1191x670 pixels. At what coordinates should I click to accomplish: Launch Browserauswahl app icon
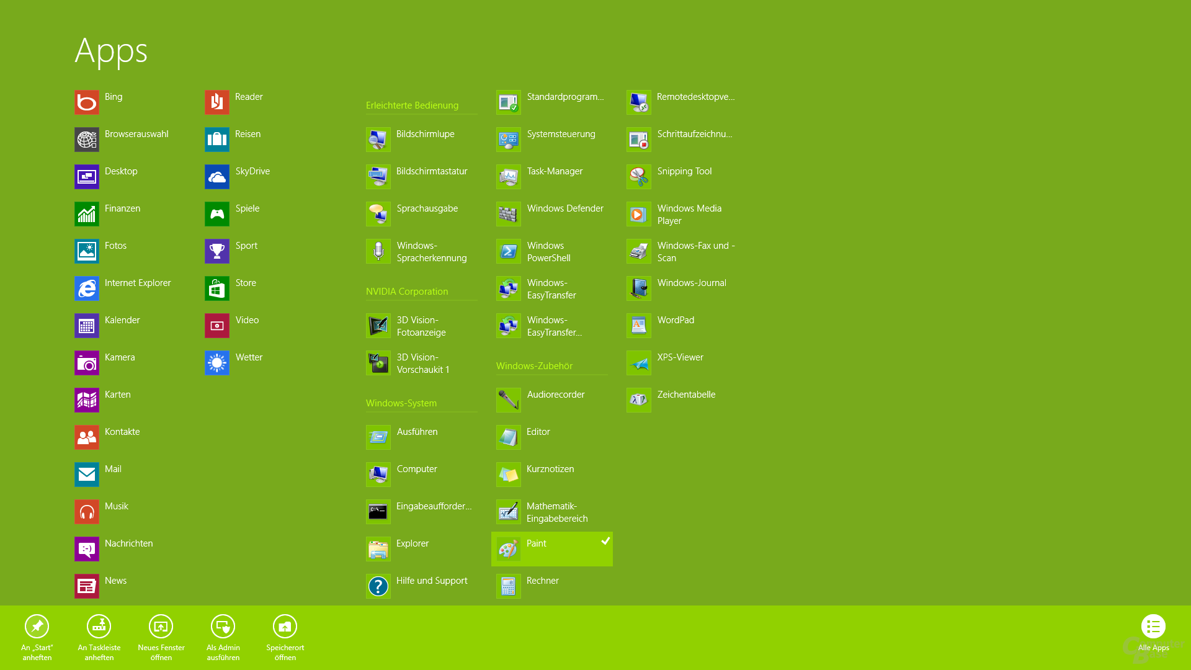(86, 140)
